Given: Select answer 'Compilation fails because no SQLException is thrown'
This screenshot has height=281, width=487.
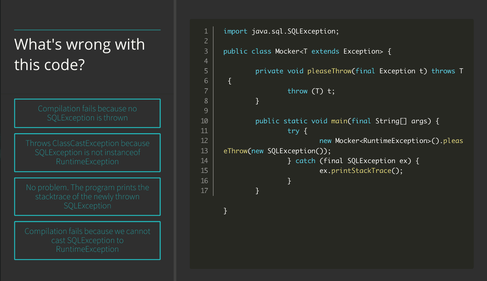Looking at the screenshot, I should tap(87, 113).
